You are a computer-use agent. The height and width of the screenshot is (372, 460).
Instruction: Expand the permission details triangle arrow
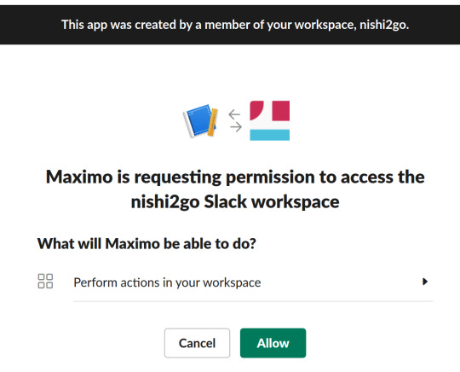click(425, 282)
